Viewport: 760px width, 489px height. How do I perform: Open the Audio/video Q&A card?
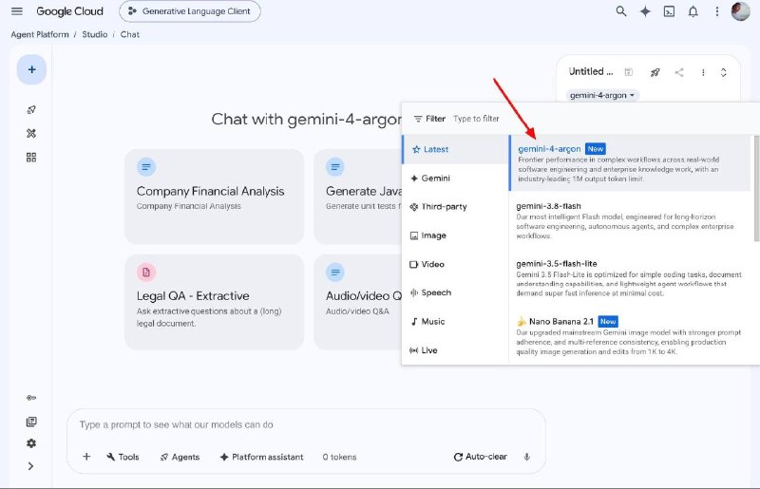(358, 301)
